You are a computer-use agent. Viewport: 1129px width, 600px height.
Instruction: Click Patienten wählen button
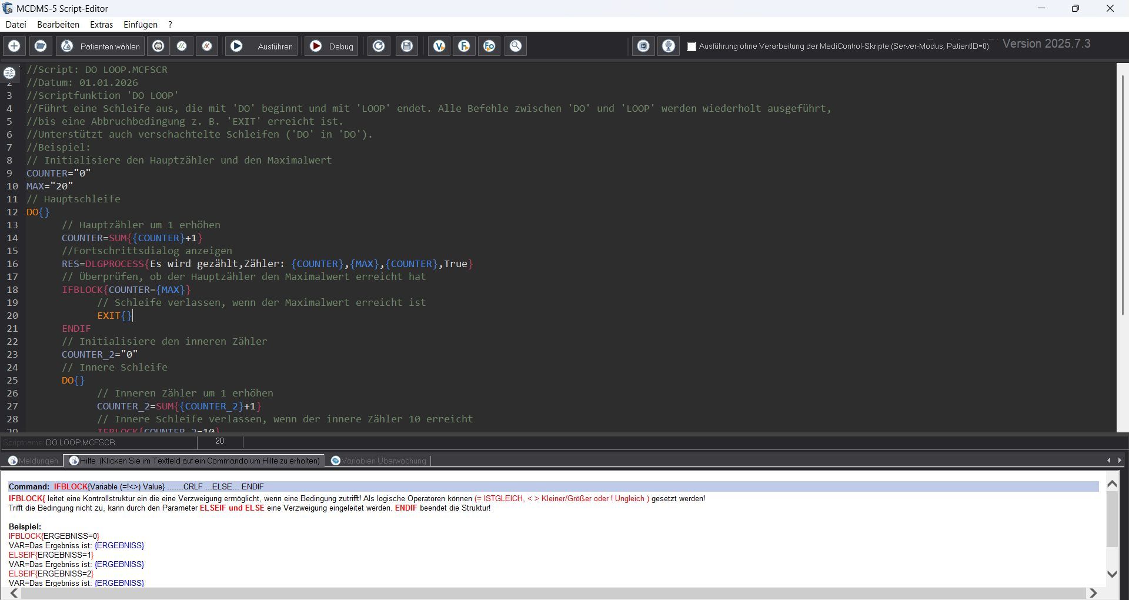pyautogui.click(x=101, y=46)
